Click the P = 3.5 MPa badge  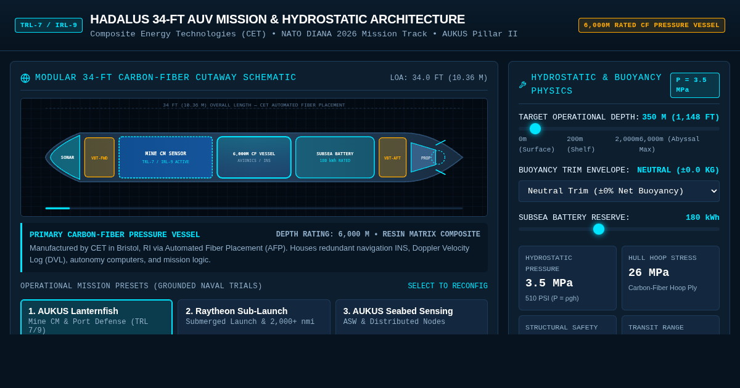click(x=695, y=85)
